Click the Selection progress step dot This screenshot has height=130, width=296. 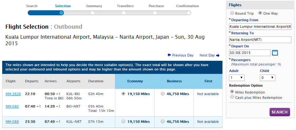61,13
